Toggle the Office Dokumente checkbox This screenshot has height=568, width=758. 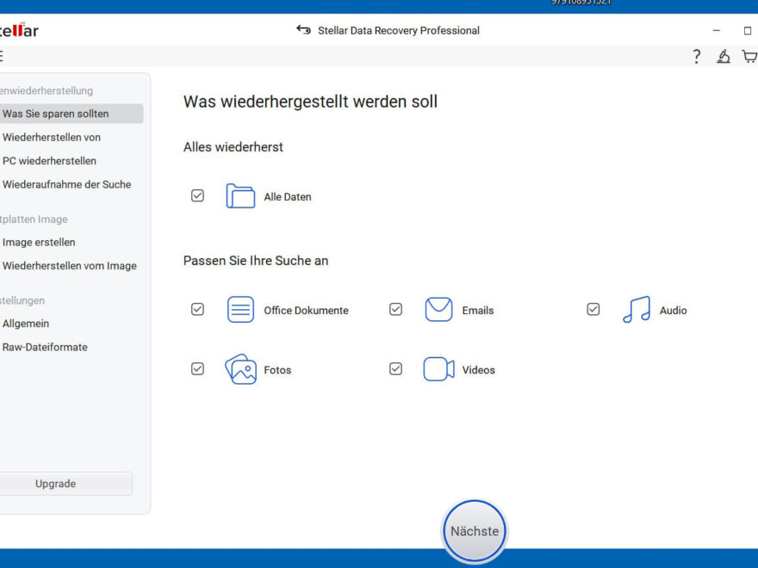(x=197, y=309)
